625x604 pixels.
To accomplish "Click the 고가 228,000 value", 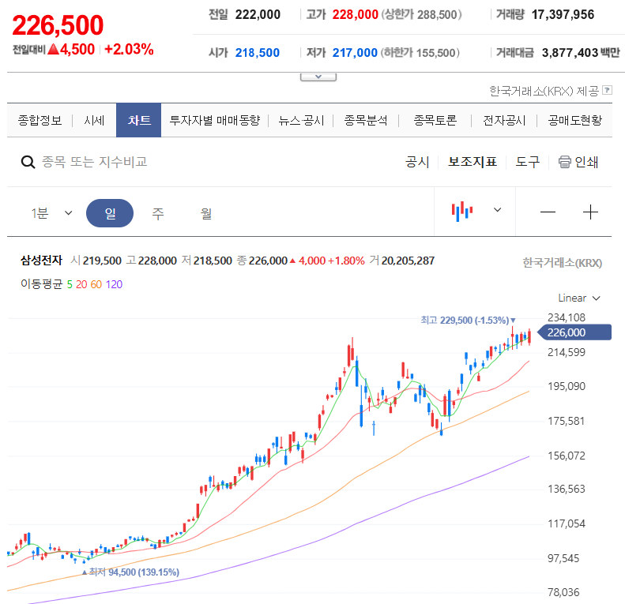I will click(355, 15).
